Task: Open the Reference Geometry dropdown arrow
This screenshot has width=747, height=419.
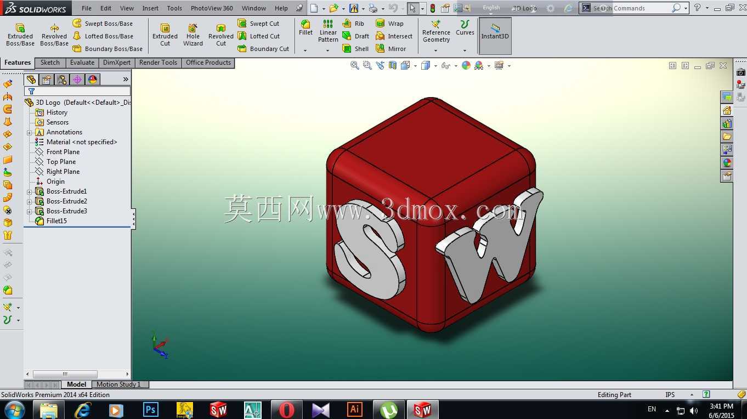Action: coord(436,50)
